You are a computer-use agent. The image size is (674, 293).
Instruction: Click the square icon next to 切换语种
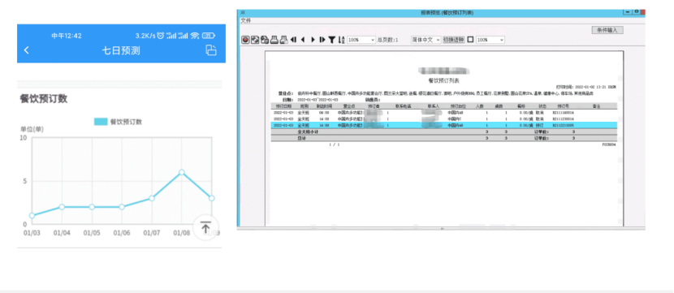470,40
